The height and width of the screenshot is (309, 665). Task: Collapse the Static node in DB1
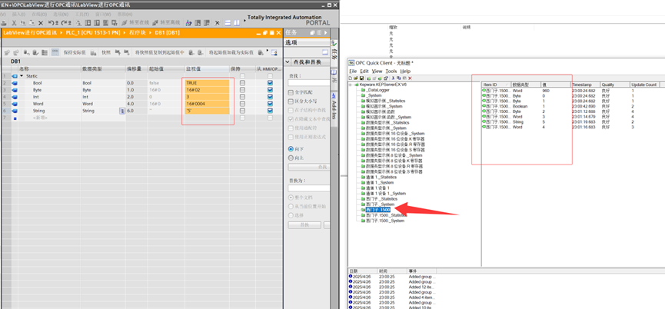[22, 76]
